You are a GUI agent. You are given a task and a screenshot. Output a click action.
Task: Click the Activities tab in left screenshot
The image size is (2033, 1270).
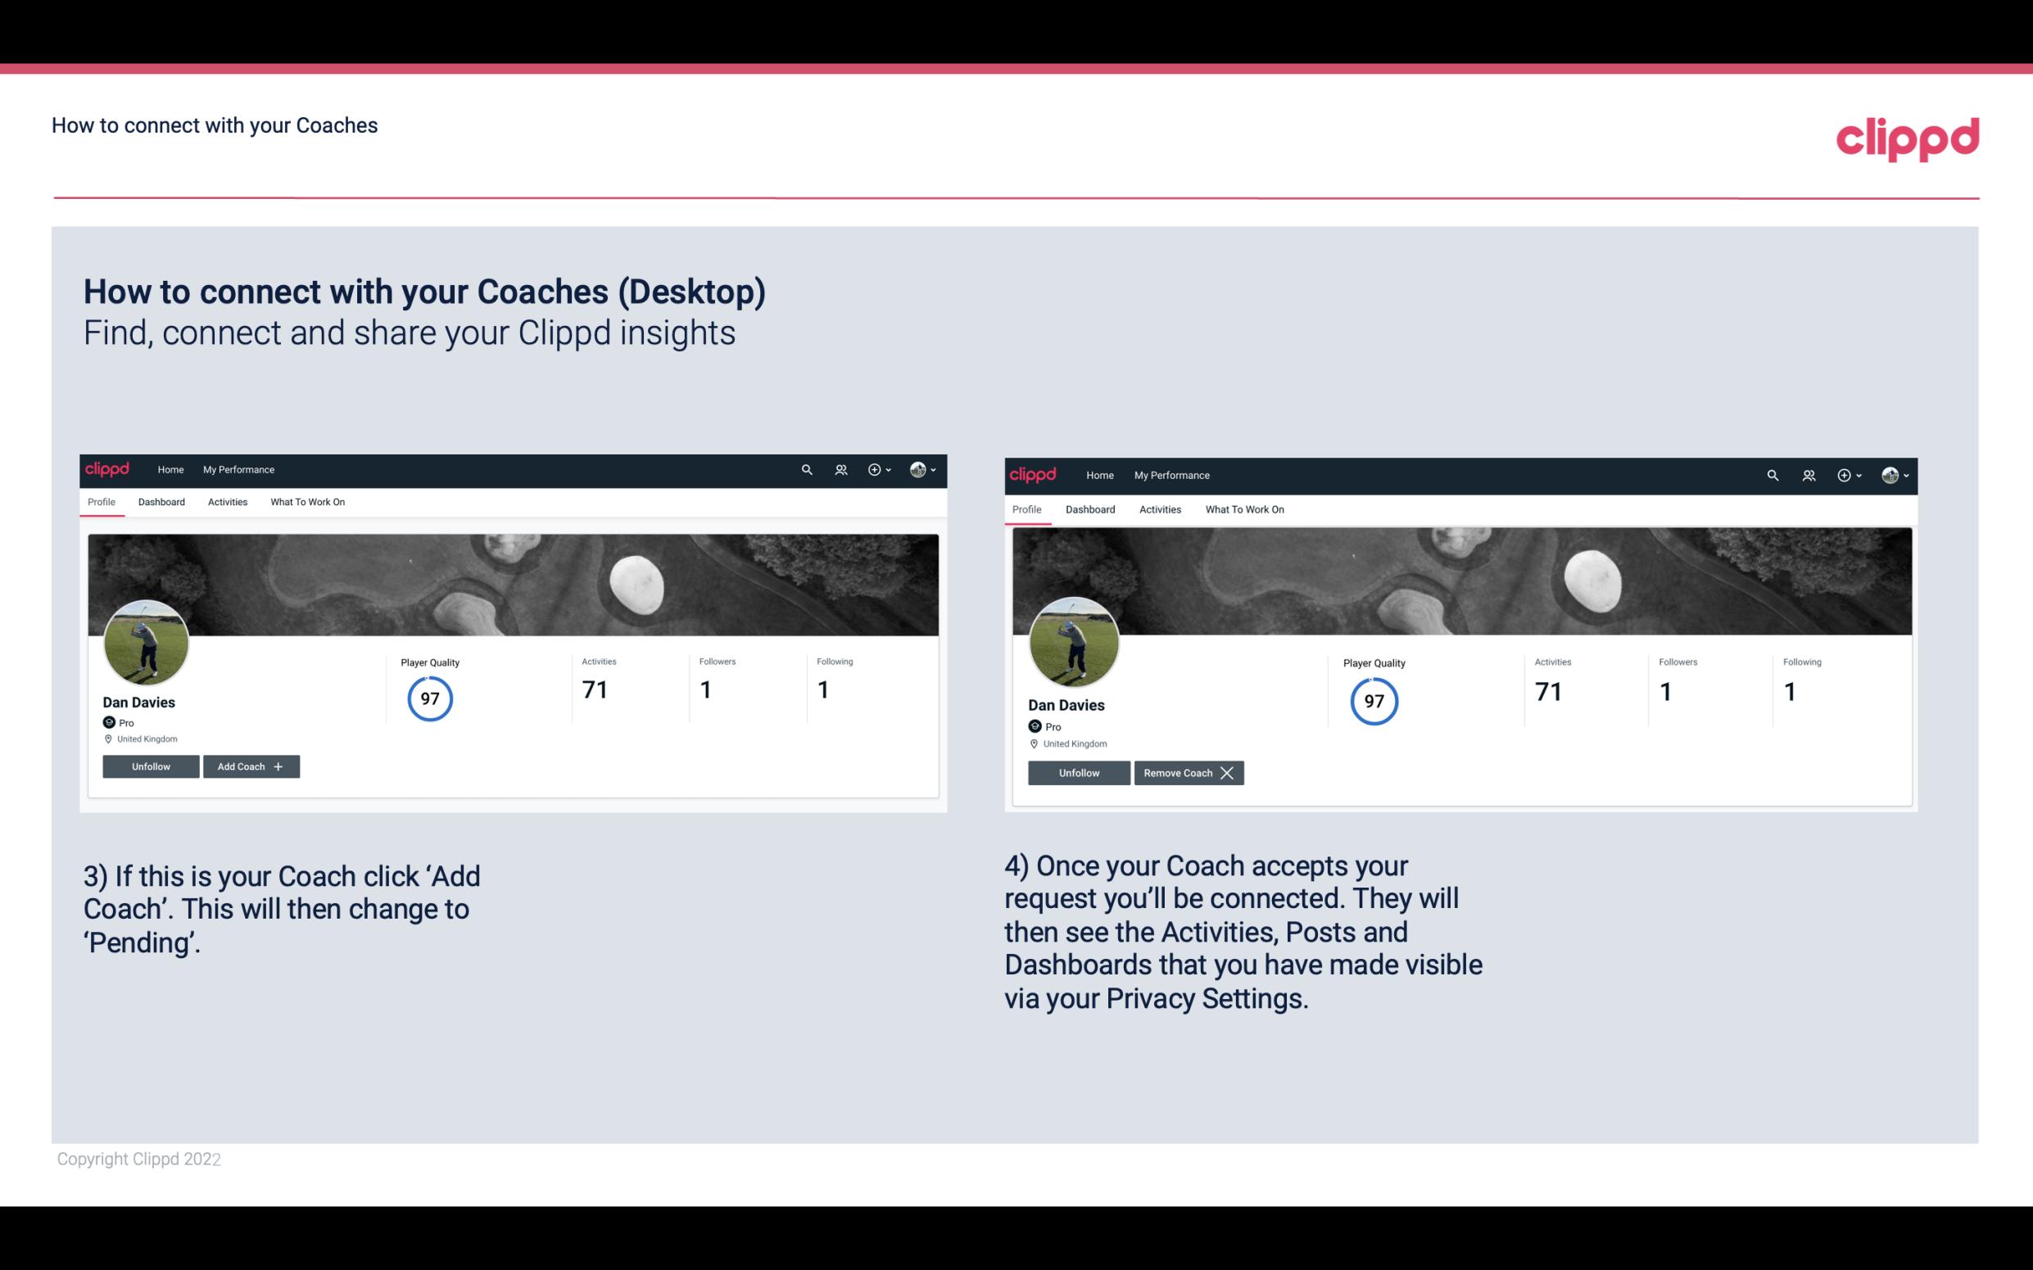tap(227, 500)
